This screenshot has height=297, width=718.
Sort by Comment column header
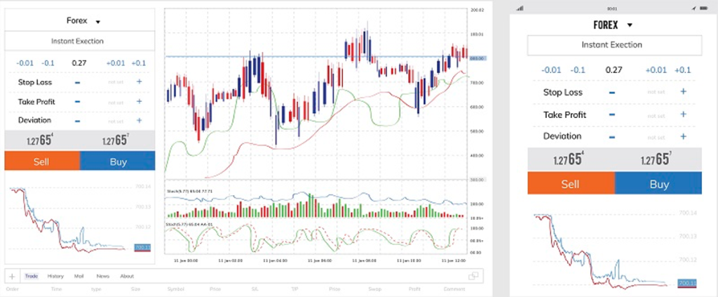[454, 289]
